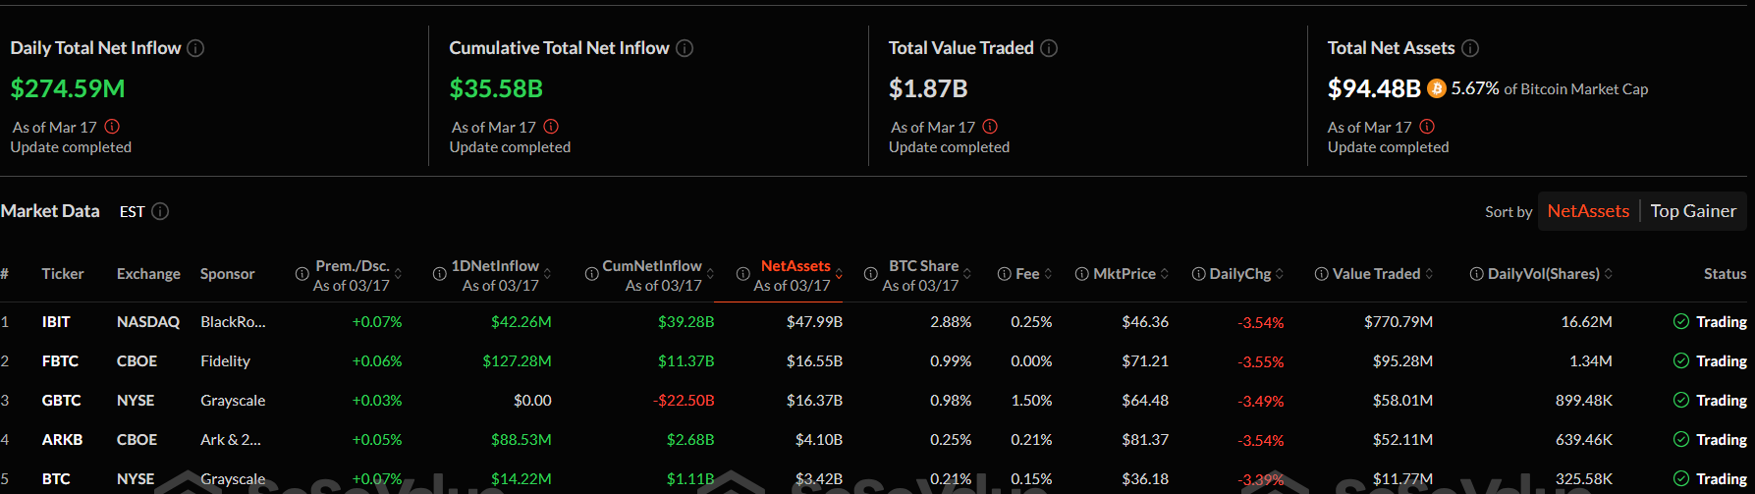Sort table by 1DNetInflow arrows

click(x=547, y=274)
